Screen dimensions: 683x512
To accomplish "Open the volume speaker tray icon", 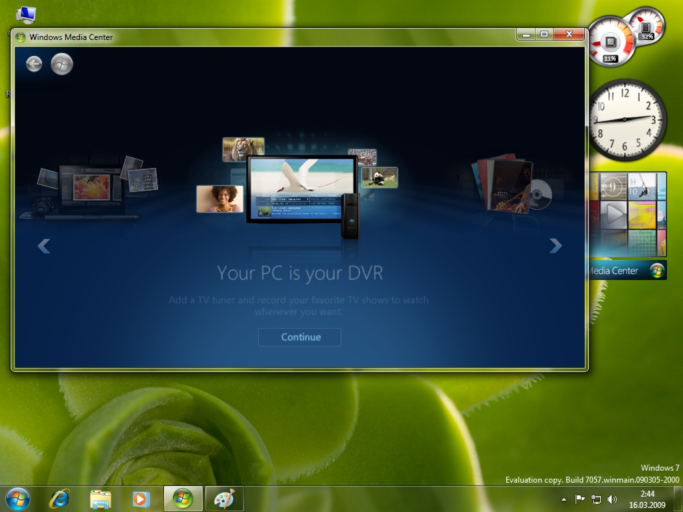I will (612, 499).
